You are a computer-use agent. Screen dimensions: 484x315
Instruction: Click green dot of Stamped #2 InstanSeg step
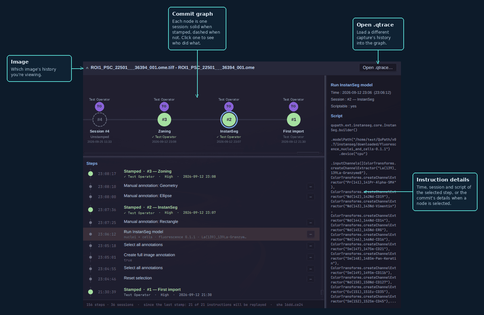click(91, 210)
